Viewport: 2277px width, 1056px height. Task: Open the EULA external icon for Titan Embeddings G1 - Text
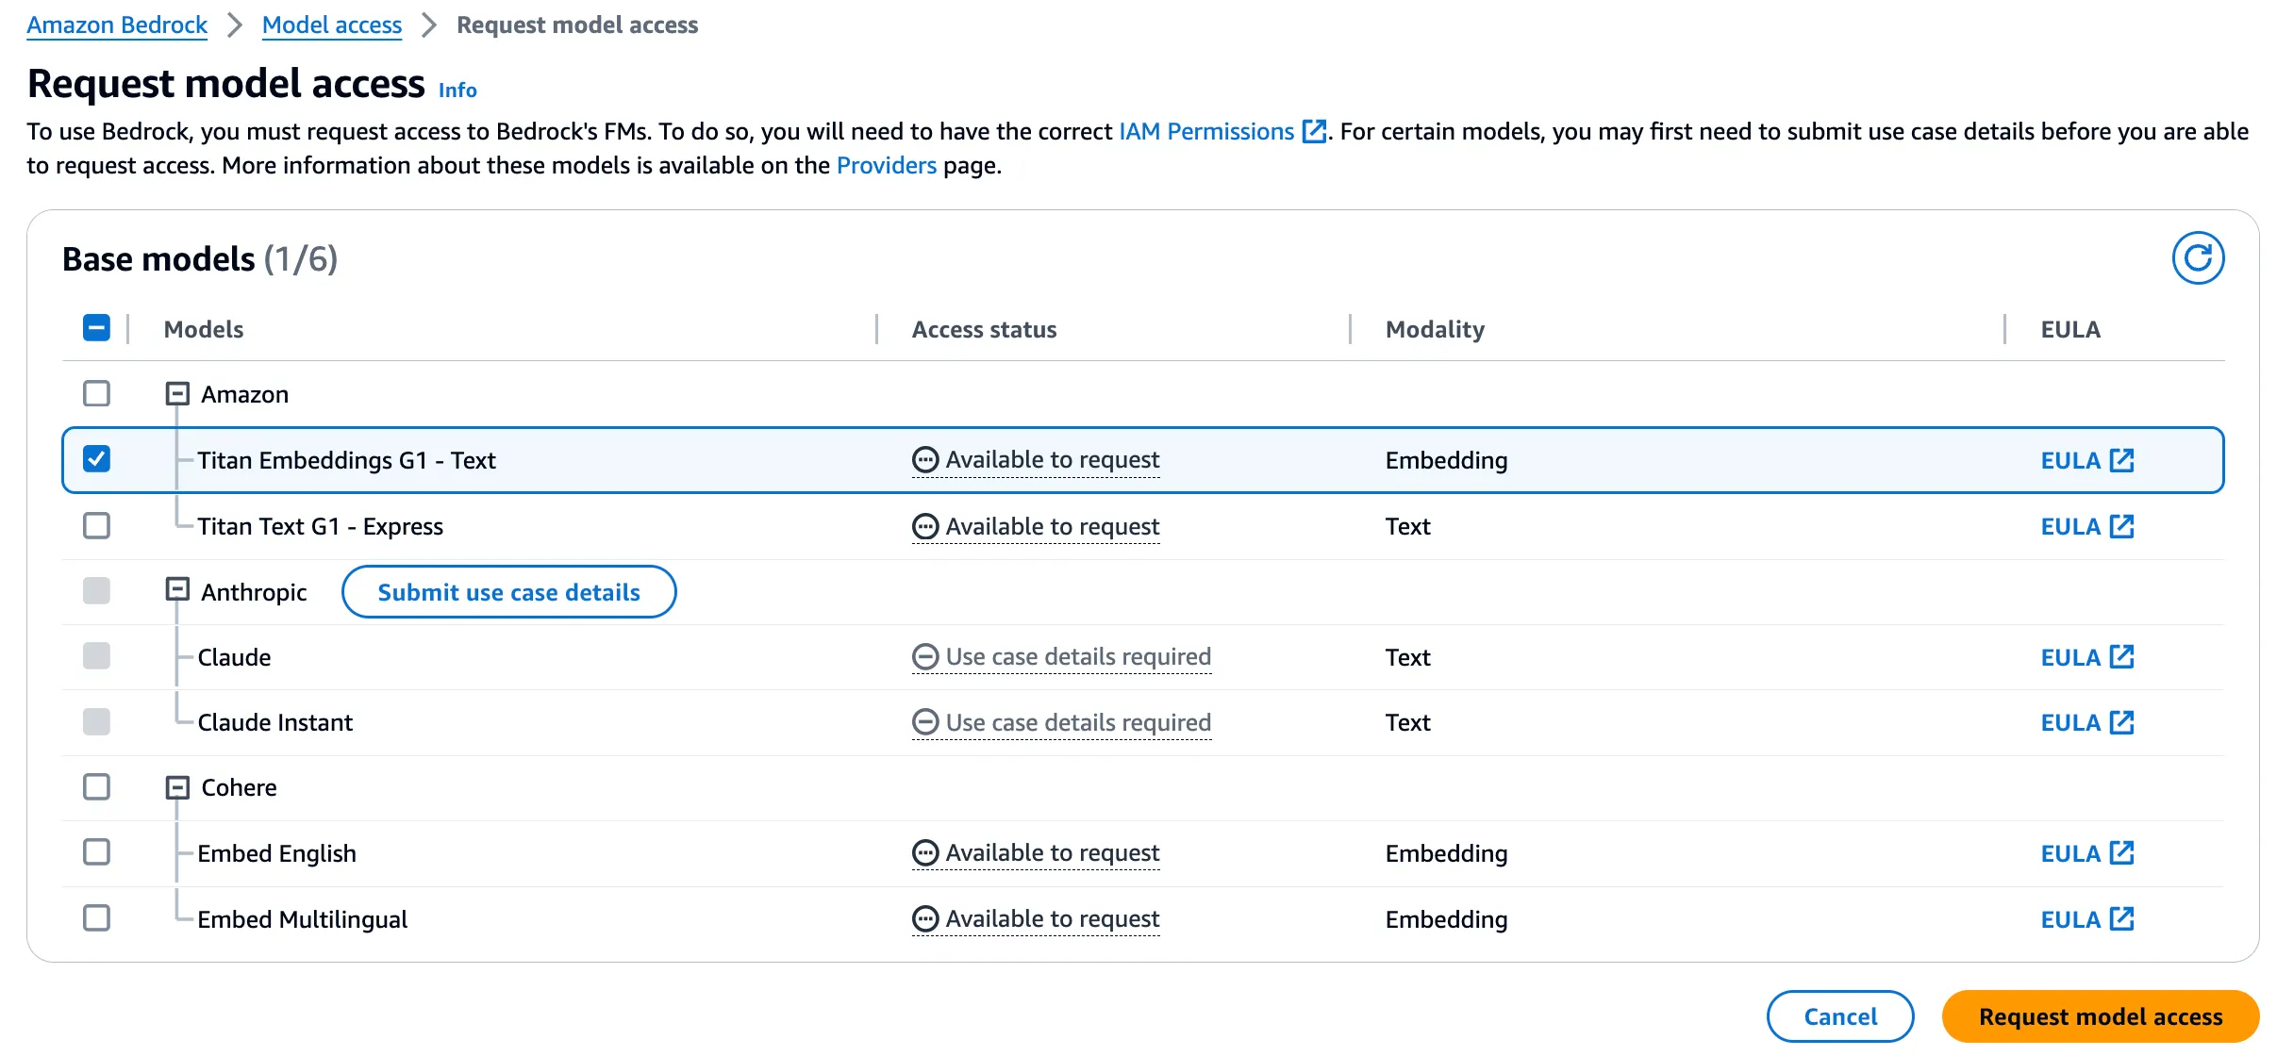[x=2122, y=460]
